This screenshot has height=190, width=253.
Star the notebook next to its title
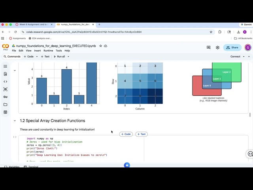coord(100,46)
